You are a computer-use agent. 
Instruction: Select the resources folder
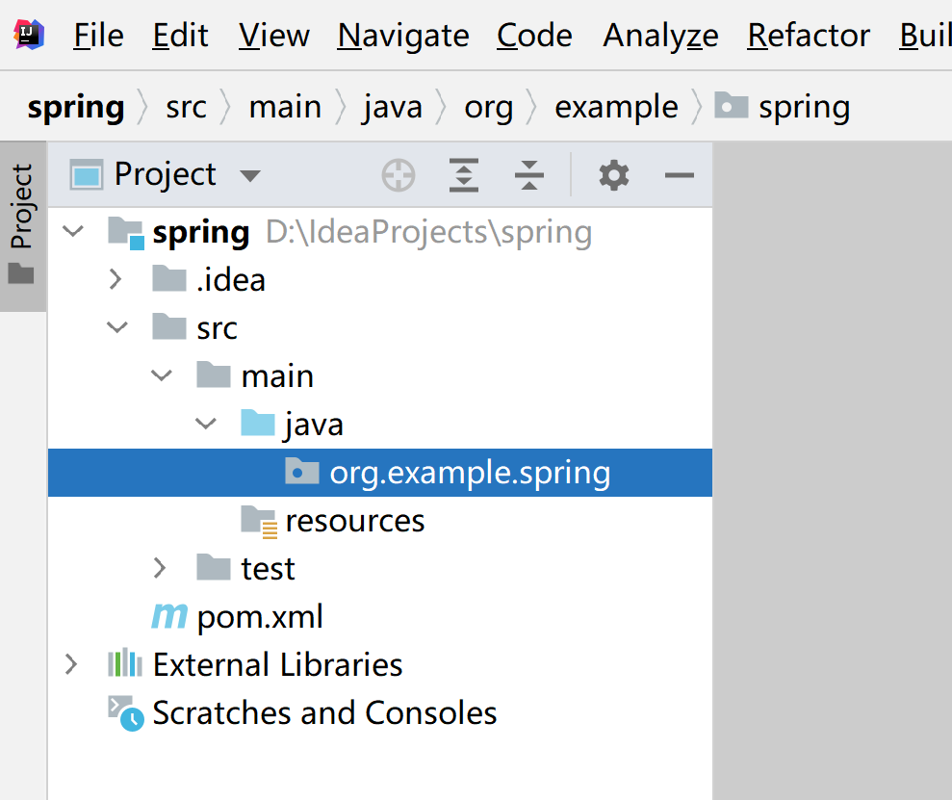(355, 520)
